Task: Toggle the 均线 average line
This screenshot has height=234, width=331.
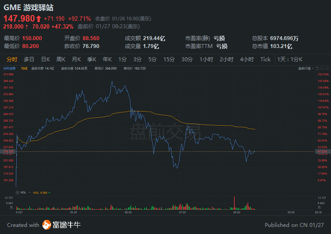Action: [x=24, y=68]
